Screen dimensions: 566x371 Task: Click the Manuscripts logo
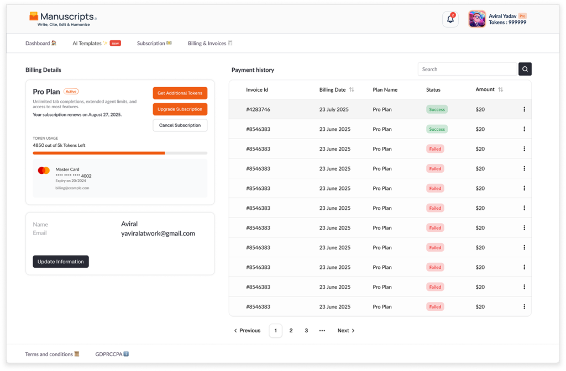pyautogui.click(x=62, y=19)
